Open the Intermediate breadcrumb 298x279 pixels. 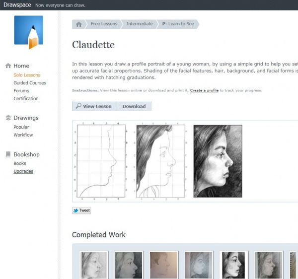click(140, 24)
